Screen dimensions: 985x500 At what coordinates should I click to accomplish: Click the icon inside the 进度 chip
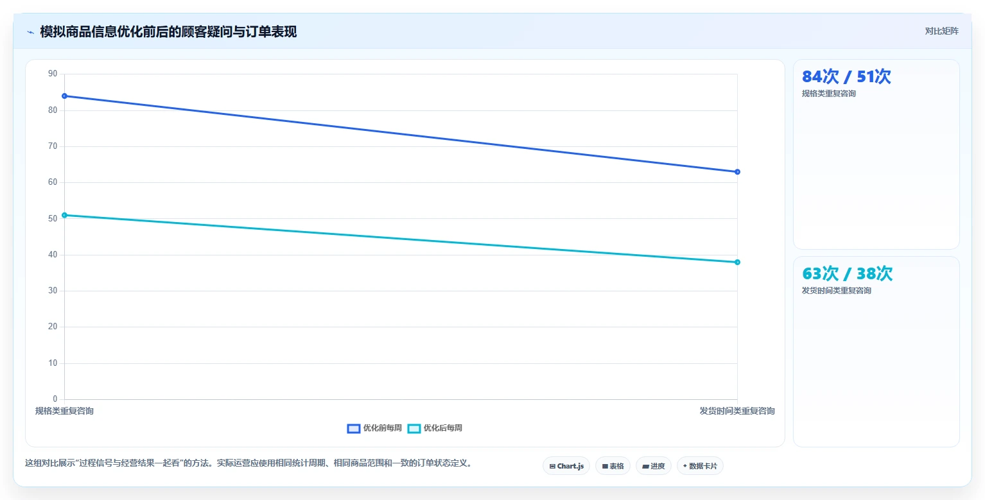coord(645,467)
